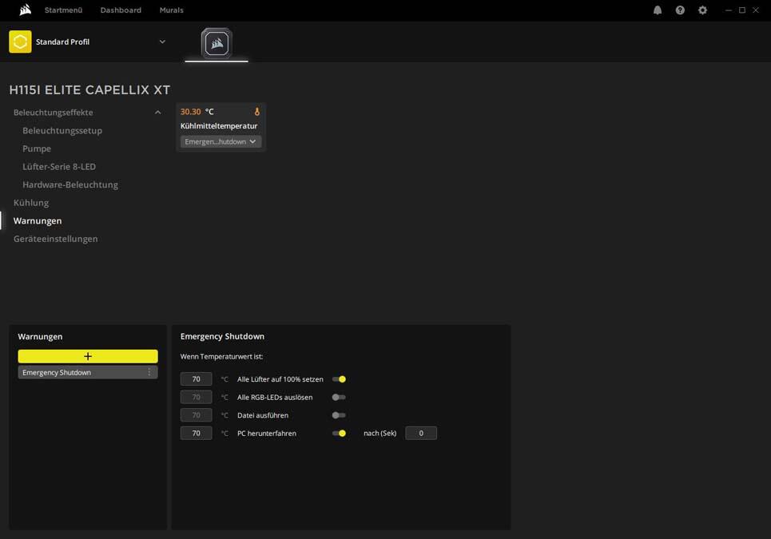Add a new warning with plus button
This screenshot has height=539, width=771.
click(88, 356)
